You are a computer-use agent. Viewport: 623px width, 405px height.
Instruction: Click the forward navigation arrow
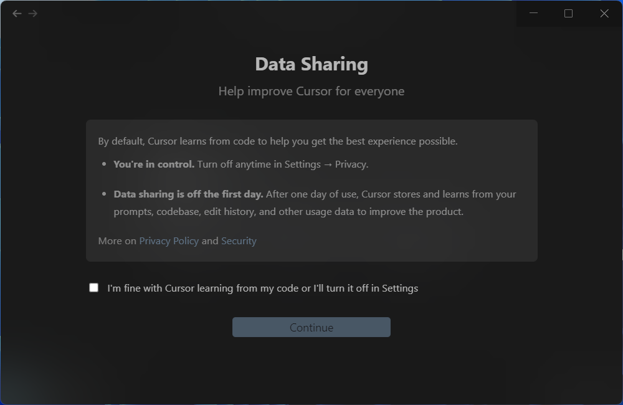point(33,13)
